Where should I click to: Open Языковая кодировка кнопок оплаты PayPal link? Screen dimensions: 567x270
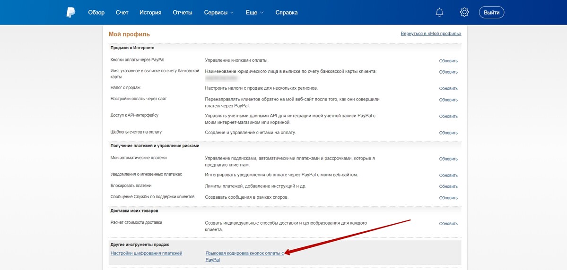244,257
